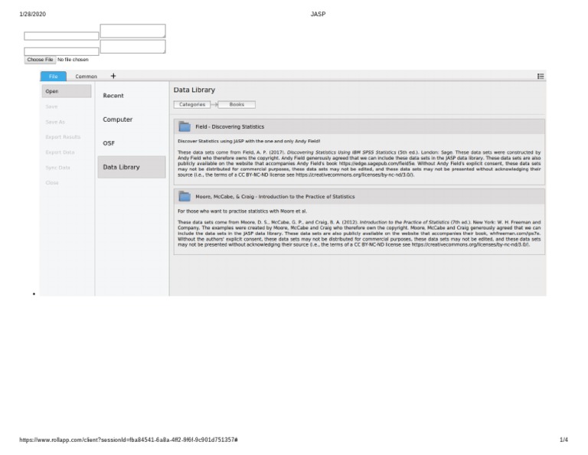Click the list menu icon at top right

[541, 76]
